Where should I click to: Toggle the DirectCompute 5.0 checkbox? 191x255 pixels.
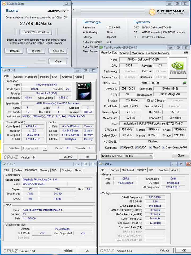point(163,147)
